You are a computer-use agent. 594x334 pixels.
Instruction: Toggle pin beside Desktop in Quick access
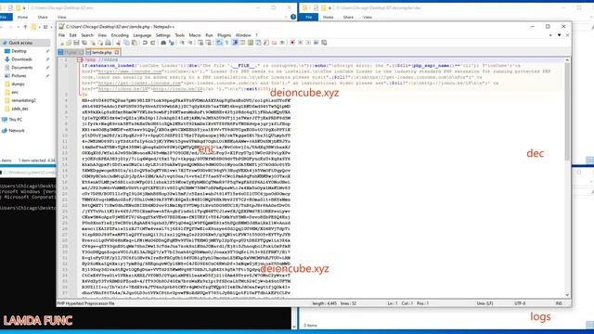(47, 51)
